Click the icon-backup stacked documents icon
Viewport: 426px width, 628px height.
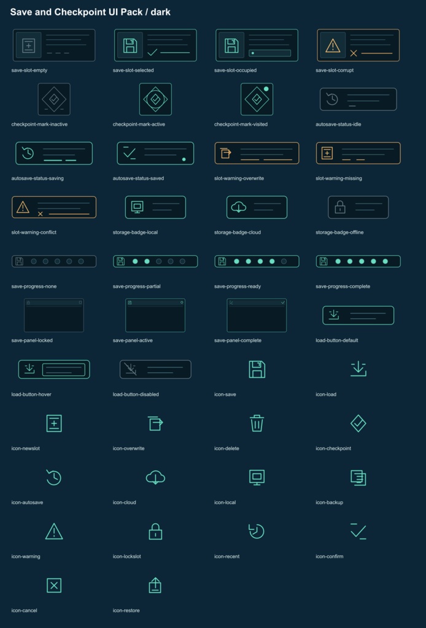click(x=358, y=477)
